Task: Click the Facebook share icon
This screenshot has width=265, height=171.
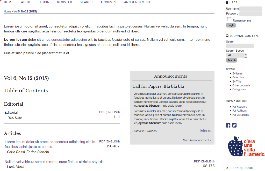Action: [x=228, y=125]
